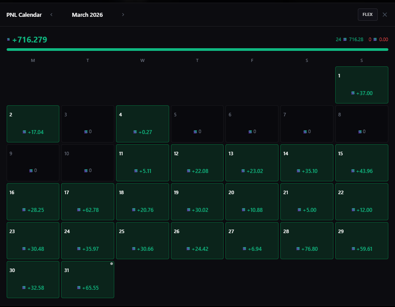Open day 25 showing +30.66
Image resolution: width=395 pixels, height=307 pixels.
(142, 241)
